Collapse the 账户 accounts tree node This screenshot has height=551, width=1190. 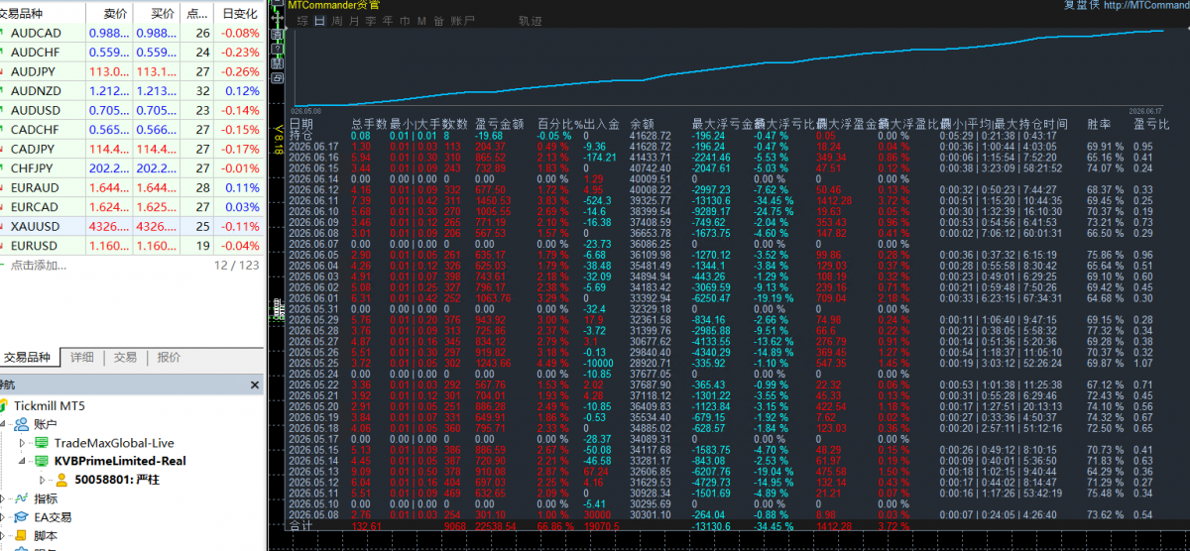[2, 424]
